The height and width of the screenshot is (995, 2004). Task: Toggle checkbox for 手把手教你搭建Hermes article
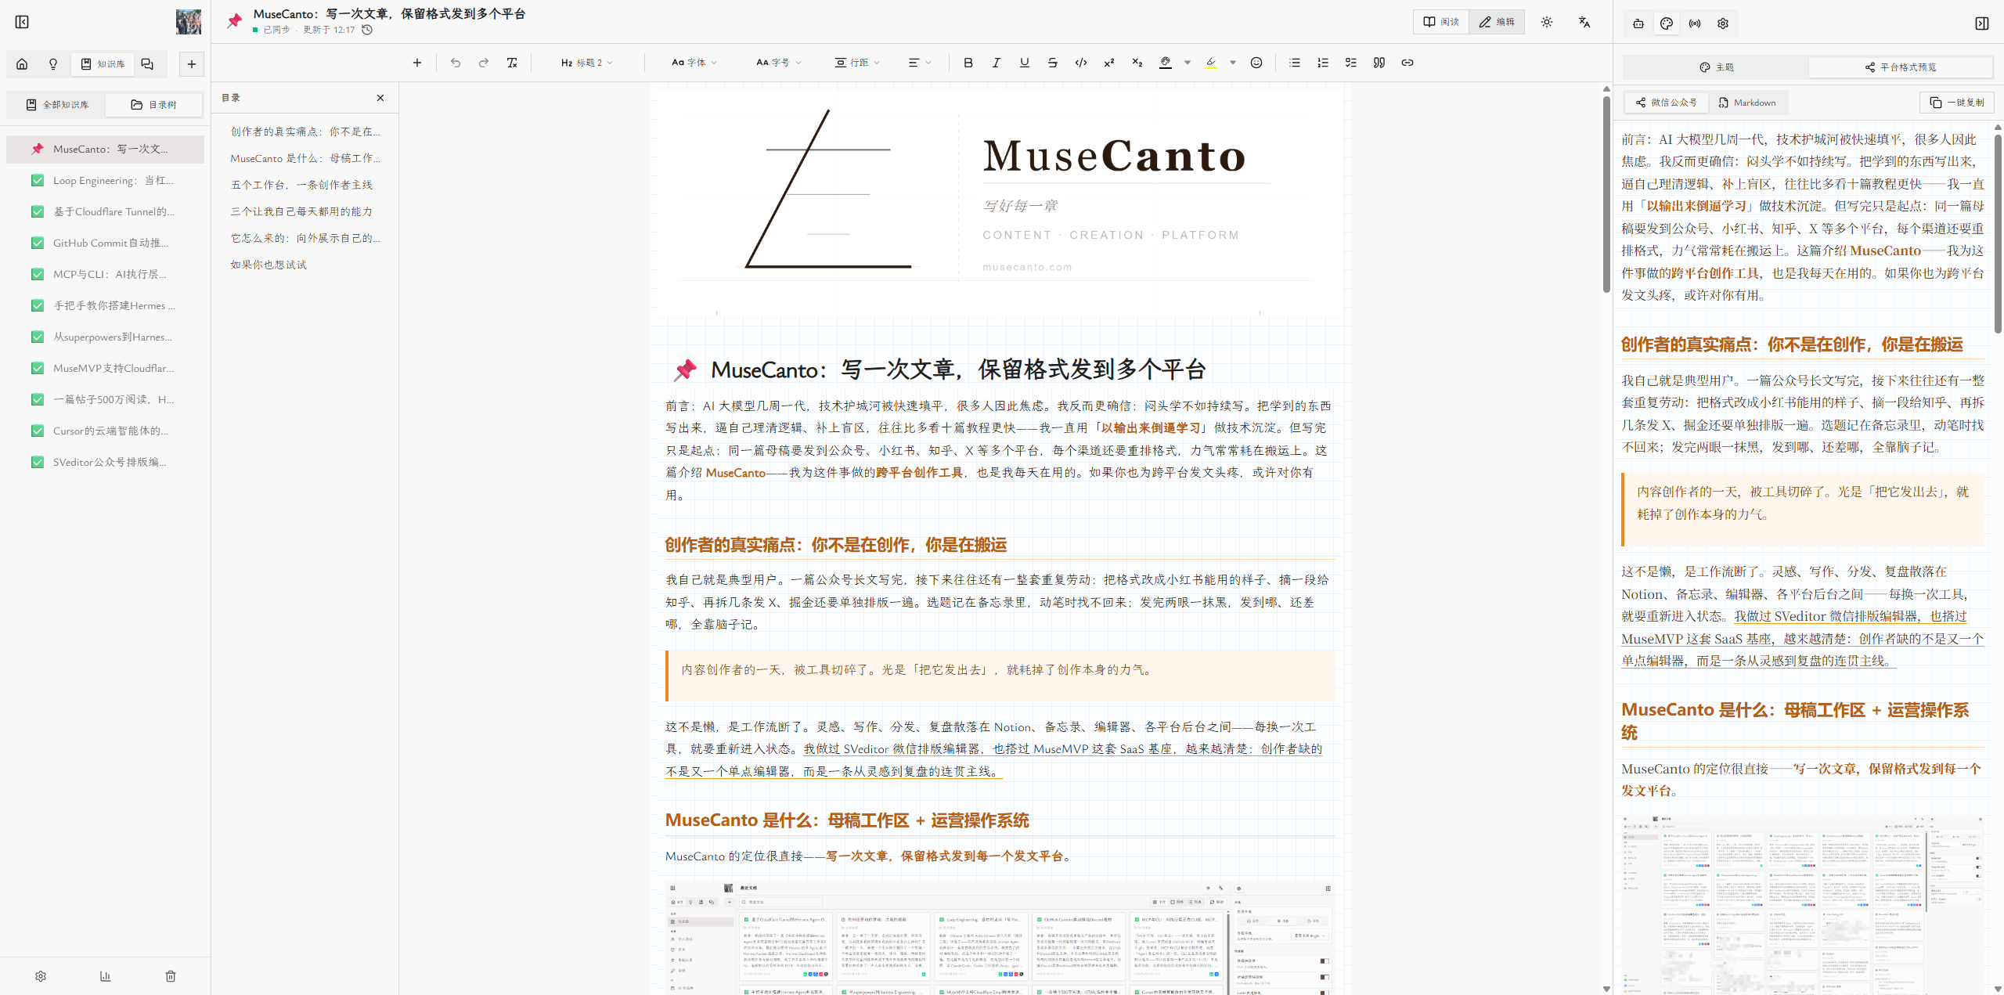(38, 305)
